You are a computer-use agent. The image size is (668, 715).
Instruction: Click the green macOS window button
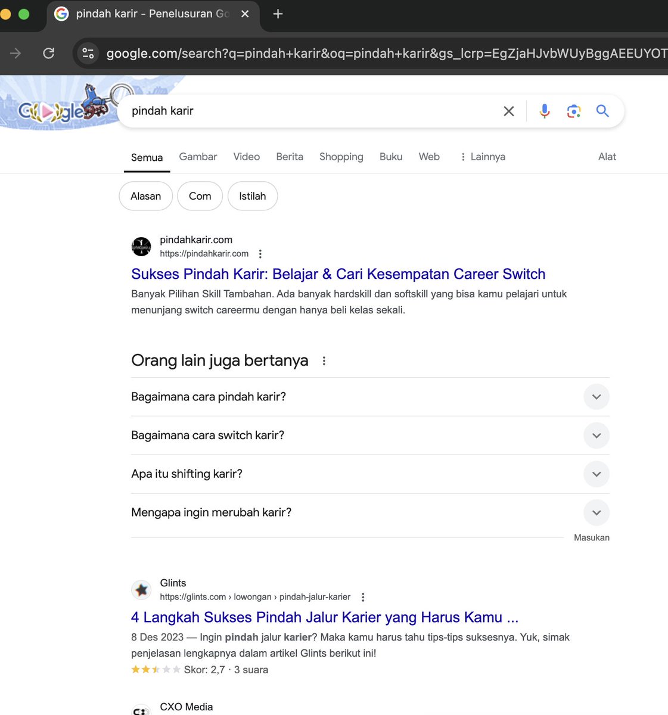pos(24,14)
